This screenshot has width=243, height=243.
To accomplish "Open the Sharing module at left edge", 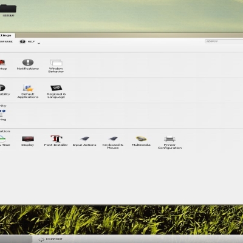I will pos(3,115).
